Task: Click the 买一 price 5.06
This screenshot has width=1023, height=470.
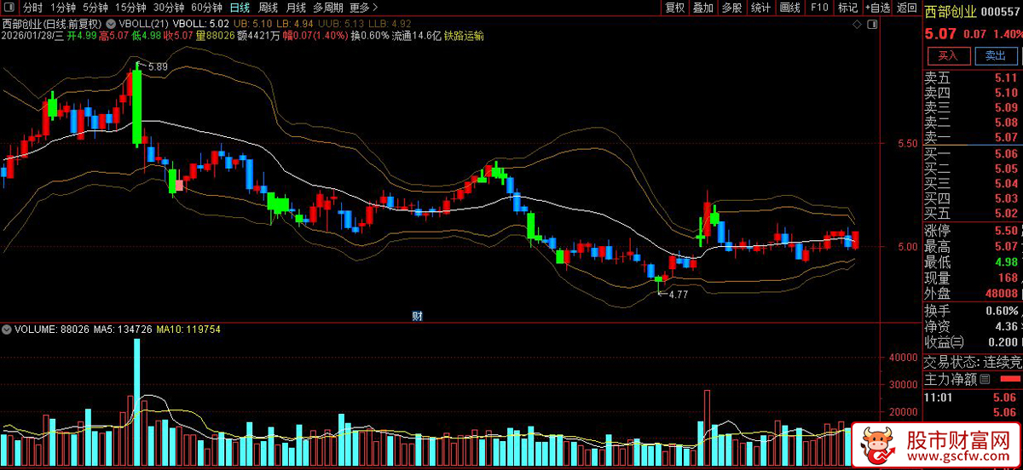Action: pos(1006,154)
